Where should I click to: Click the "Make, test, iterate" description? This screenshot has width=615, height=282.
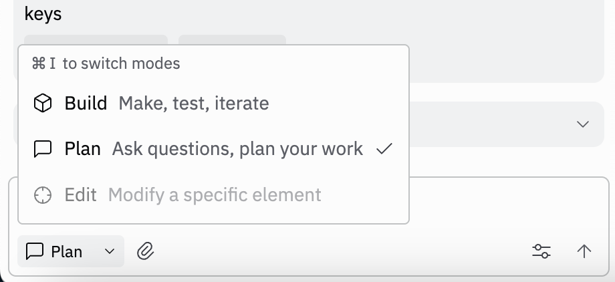pos(194,104)
